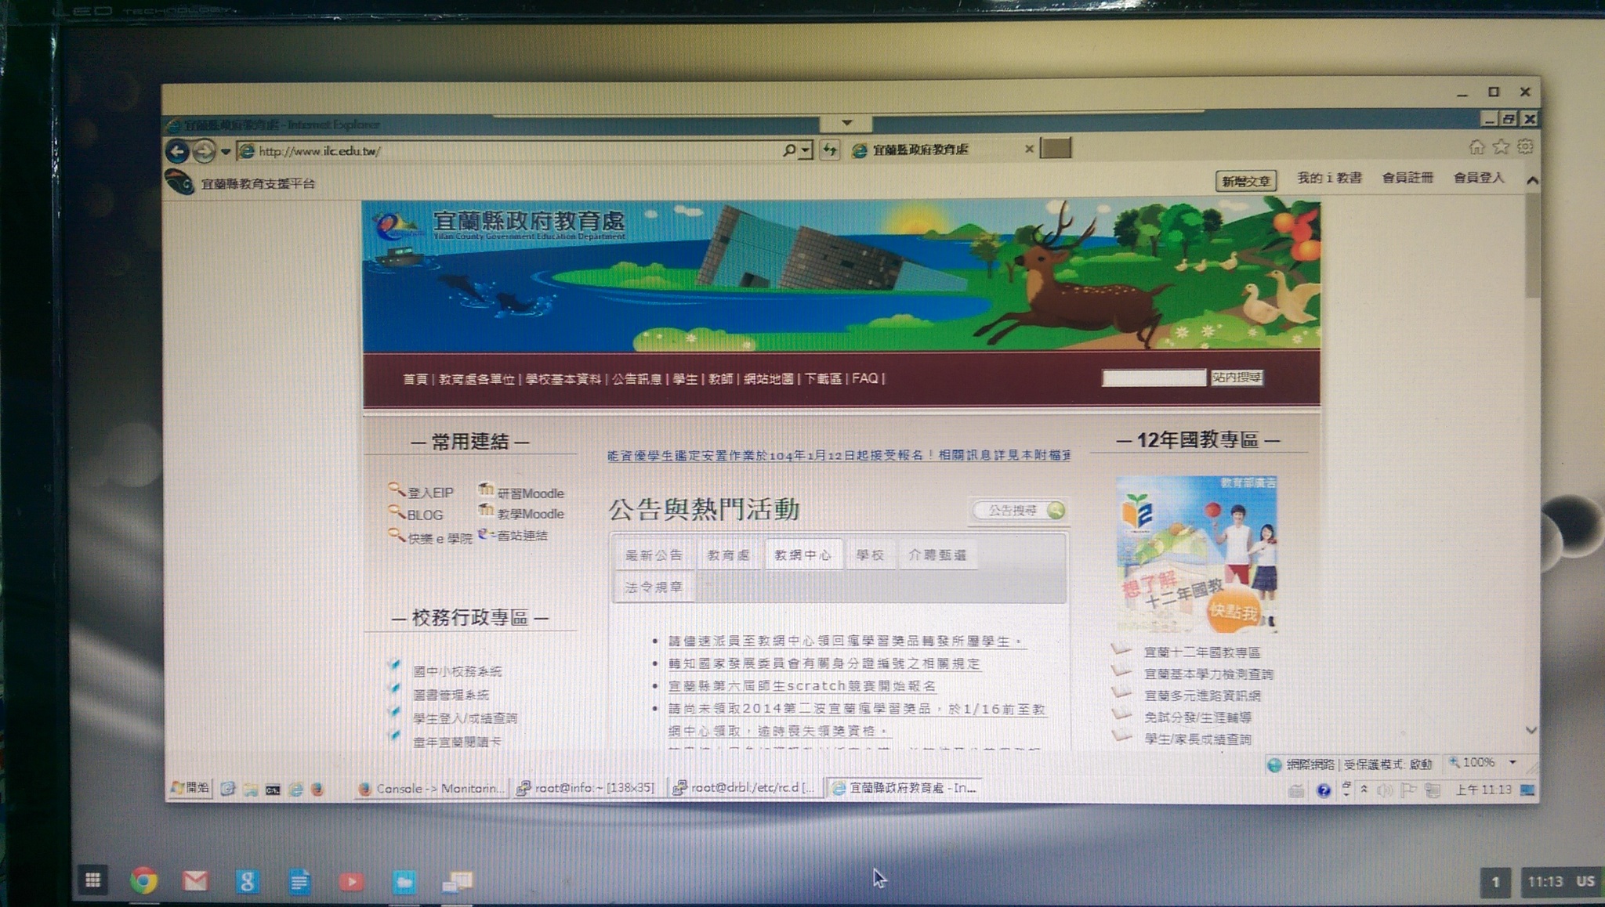Expand the remote session toolbar dropdown arrow at top

pos(846,122)
